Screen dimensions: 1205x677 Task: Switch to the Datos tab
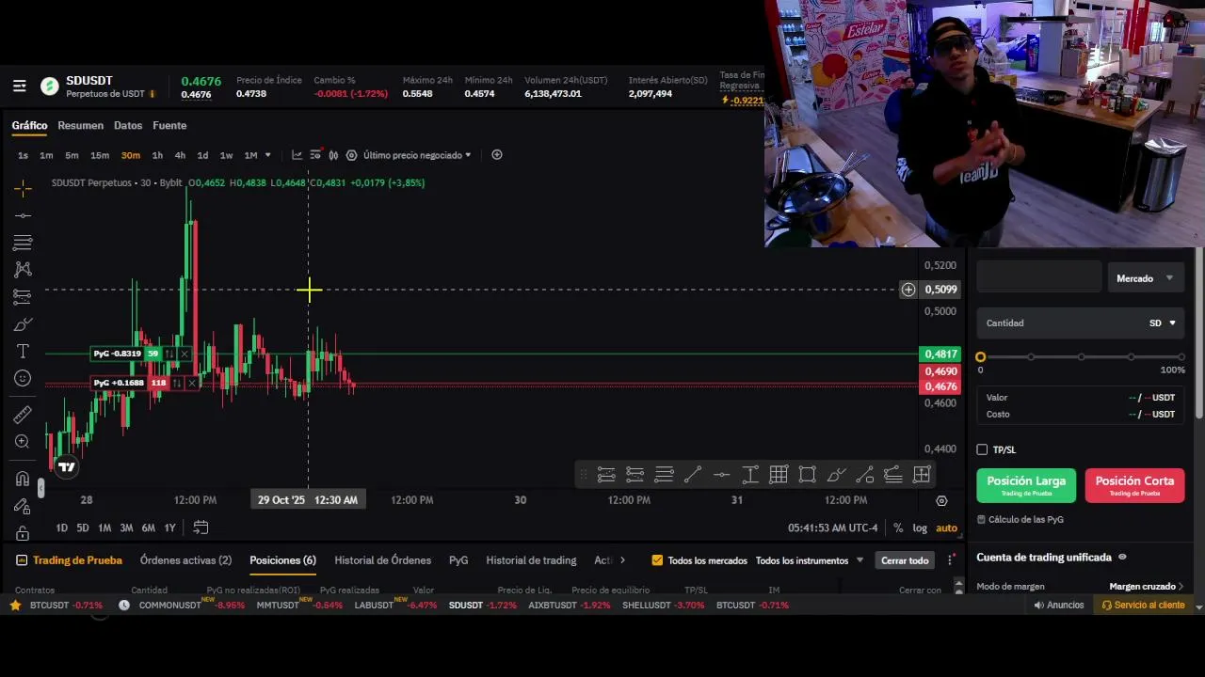(128, 126)
